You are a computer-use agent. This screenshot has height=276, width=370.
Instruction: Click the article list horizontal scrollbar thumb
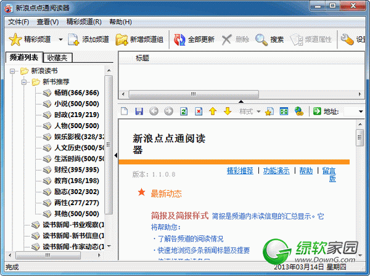pyautogui.click(x=194, y=94)
